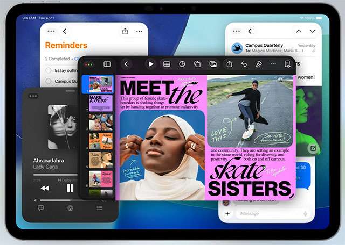
Task: Go back in the Mail window
Action: click(250, 31)
